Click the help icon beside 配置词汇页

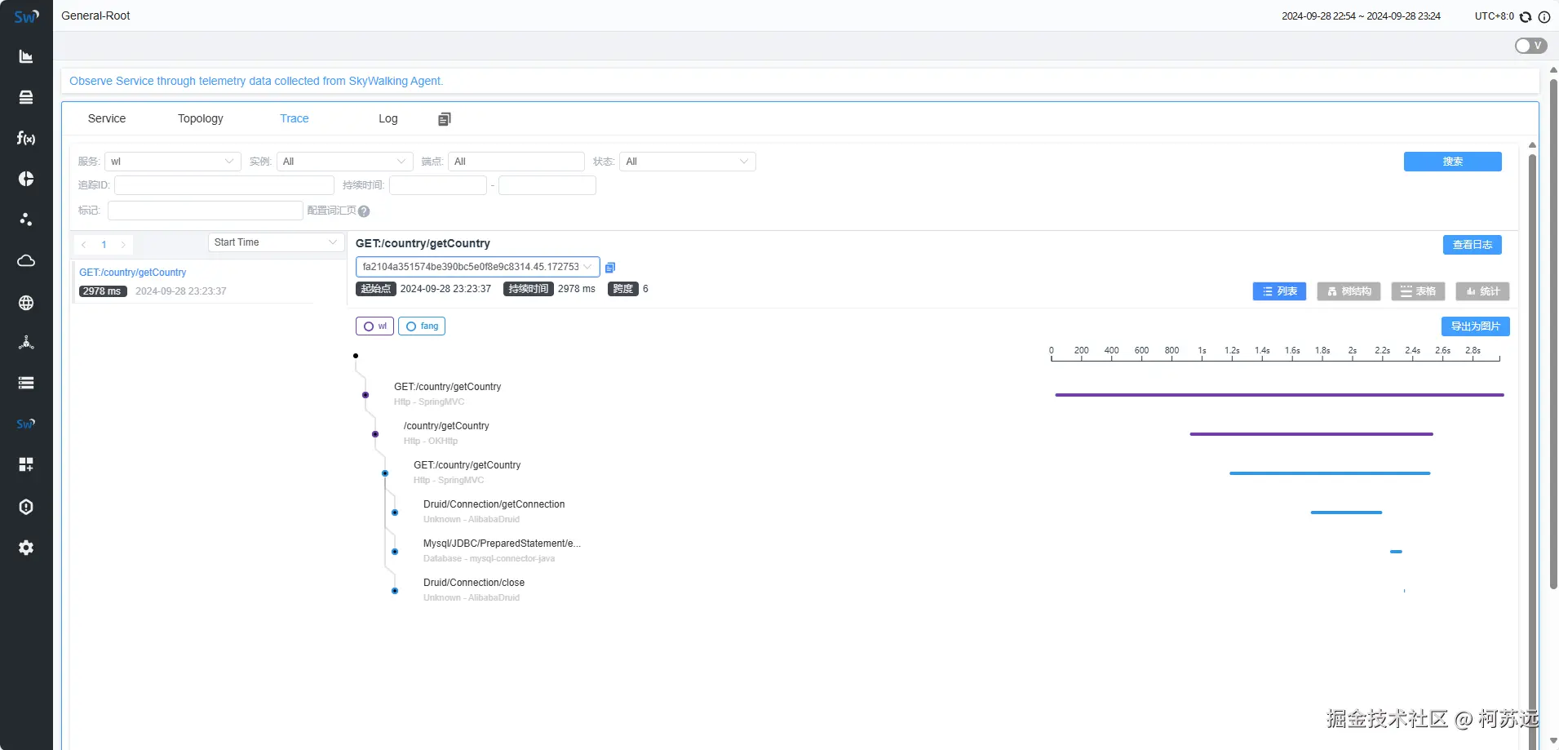pyautogui.click(x=364, y=211)
